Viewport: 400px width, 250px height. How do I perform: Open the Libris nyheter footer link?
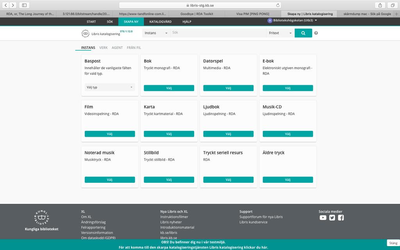171,222
